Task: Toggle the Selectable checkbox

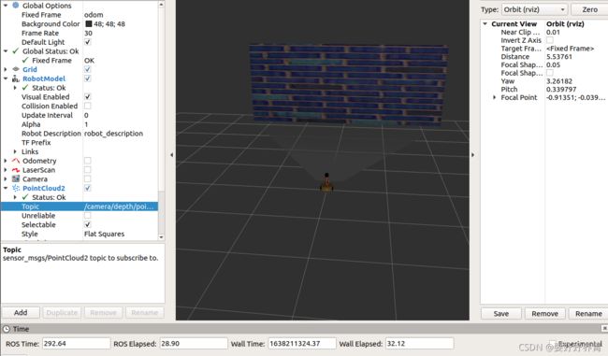Action: (88, 224)
